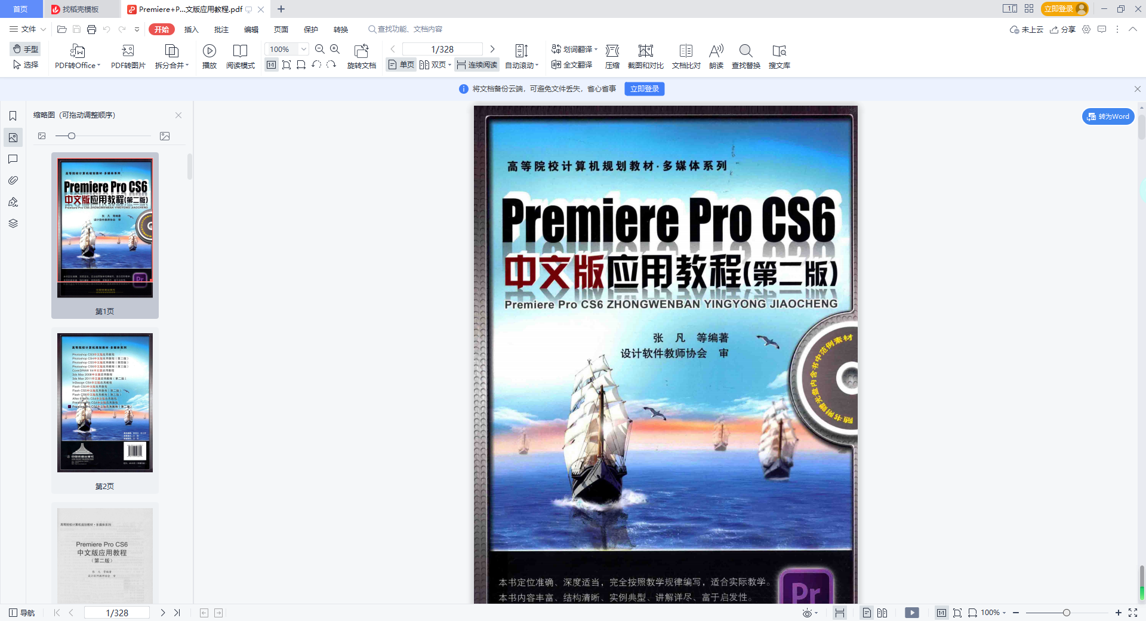
Task: Fit page width in the toolbar
Action: coord(301,64)
